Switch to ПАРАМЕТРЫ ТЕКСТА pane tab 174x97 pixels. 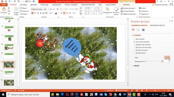click(157, 25)
